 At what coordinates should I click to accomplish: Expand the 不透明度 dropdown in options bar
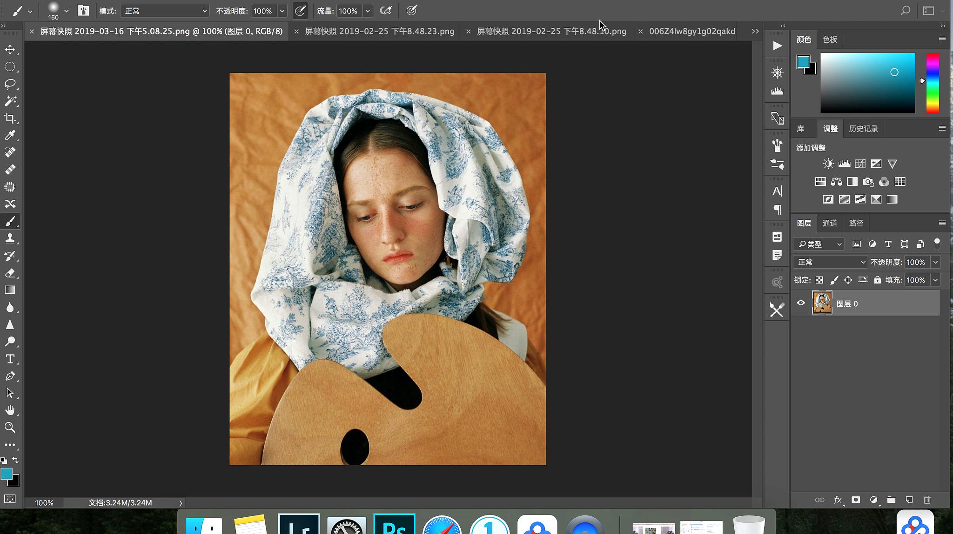tap(282, 11)
